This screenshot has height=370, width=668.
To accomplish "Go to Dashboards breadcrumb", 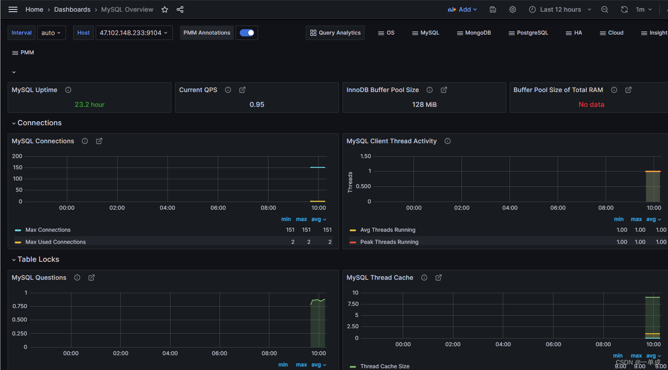I will point(72,9).
